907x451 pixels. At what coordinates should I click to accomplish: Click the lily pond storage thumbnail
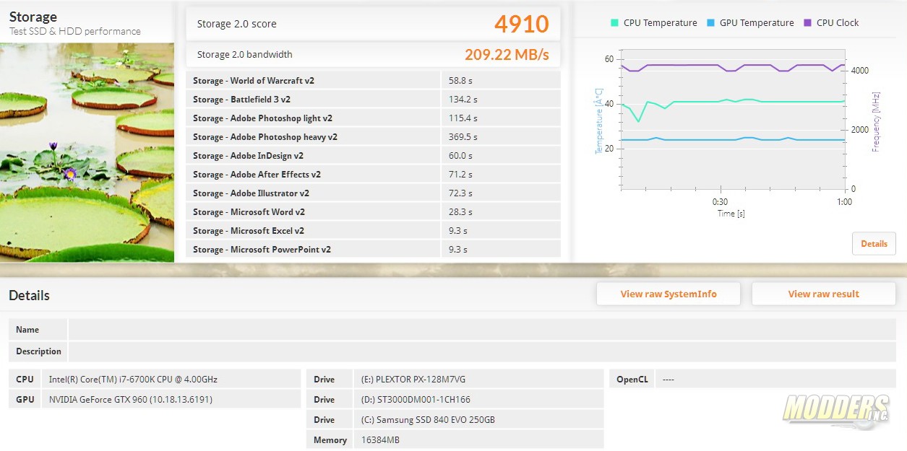87,152
